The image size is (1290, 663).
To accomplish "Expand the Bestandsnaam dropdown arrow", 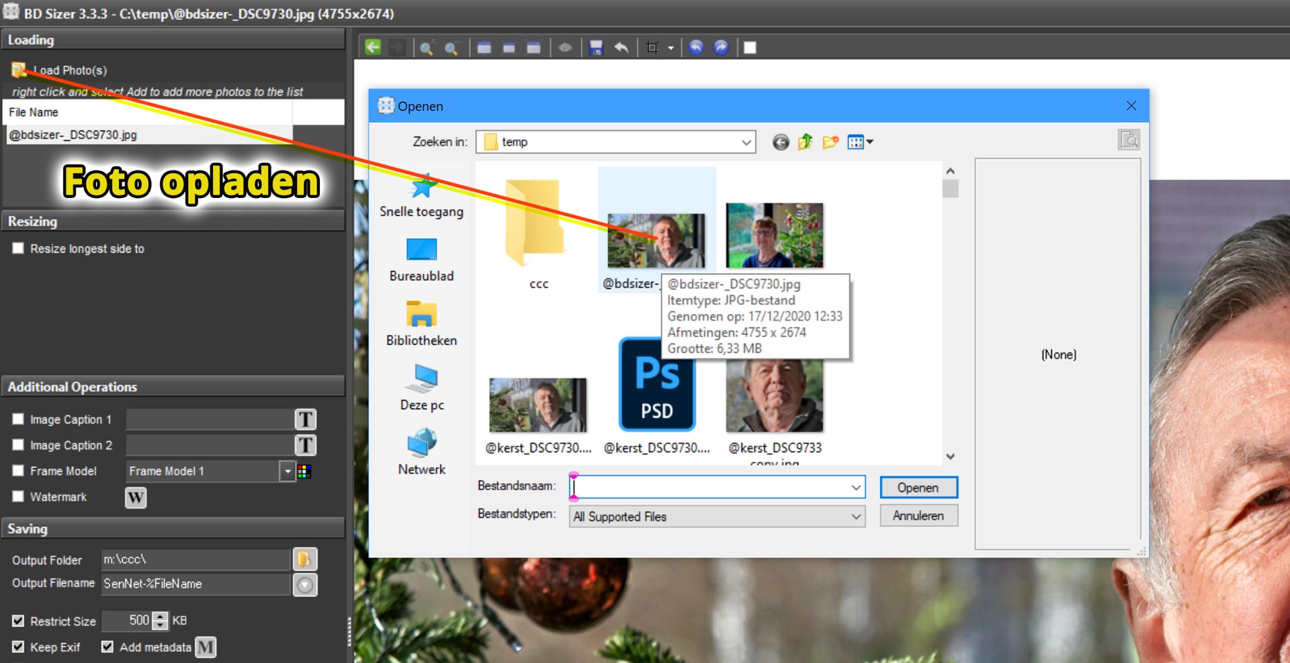I will pyautogui.click(x=856, y=487).
